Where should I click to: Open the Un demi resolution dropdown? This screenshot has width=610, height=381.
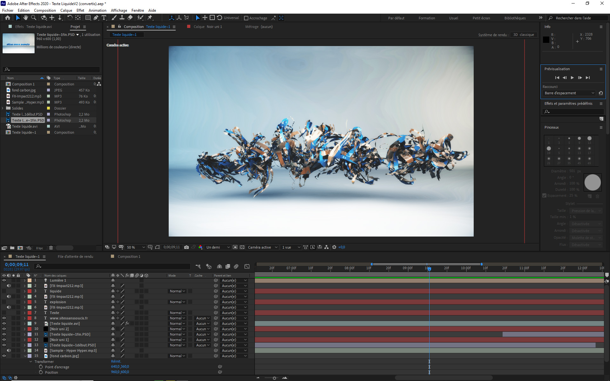218,247
